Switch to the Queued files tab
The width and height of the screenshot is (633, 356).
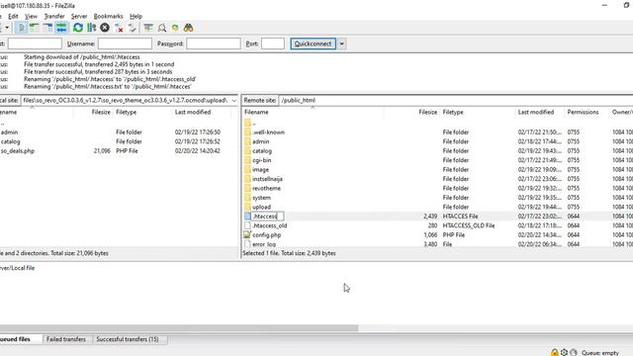click(x=15, y=339)
